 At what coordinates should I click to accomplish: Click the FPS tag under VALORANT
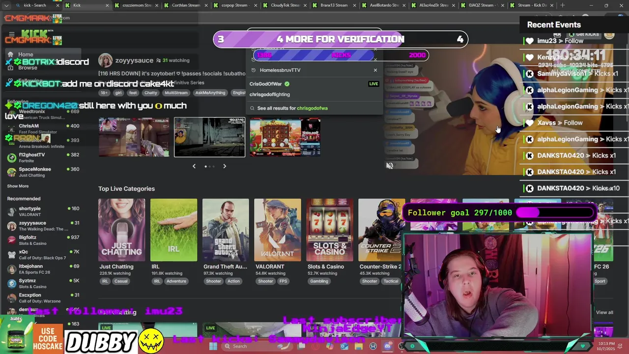click(283, 281)
